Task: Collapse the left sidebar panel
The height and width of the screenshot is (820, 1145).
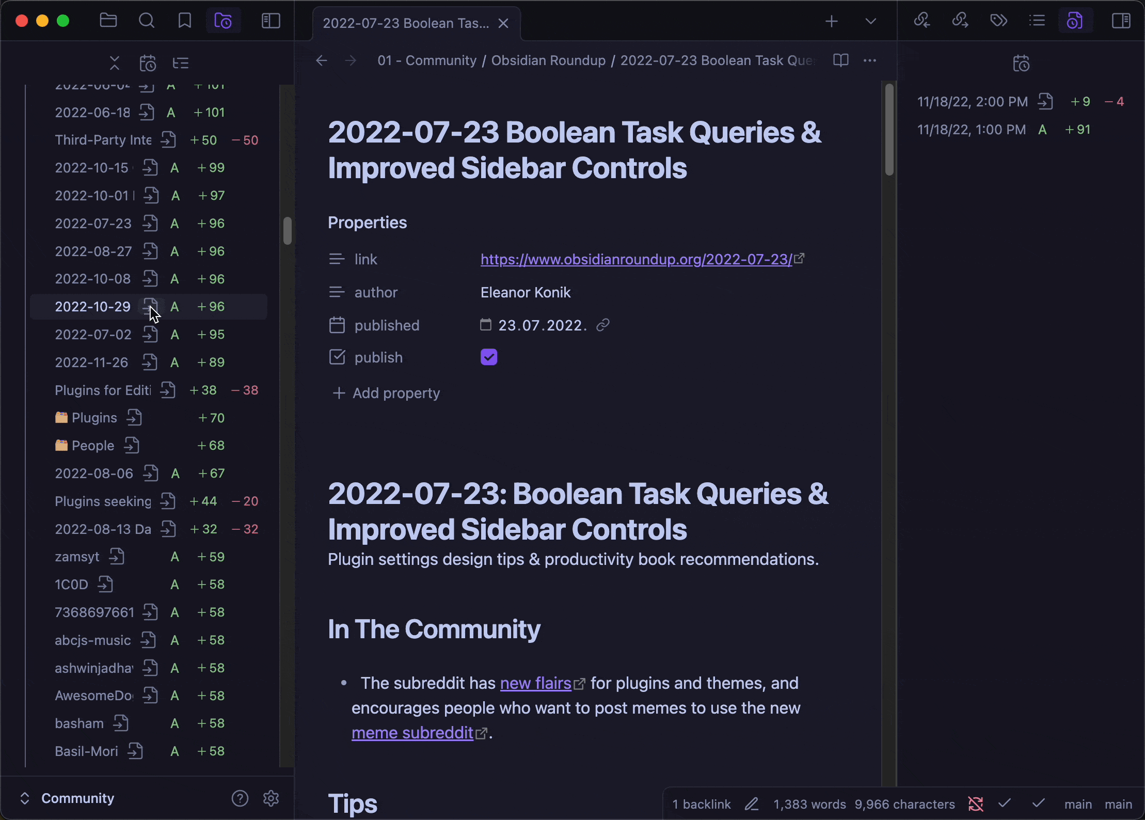Action: [271, 21]
